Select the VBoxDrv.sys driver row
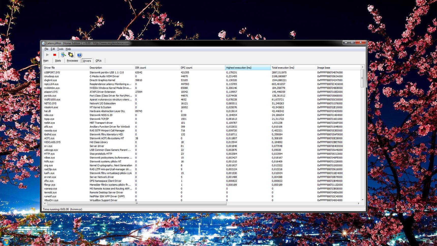The height and width of the screenshot is (246, 437). click(x=202, y=200)
